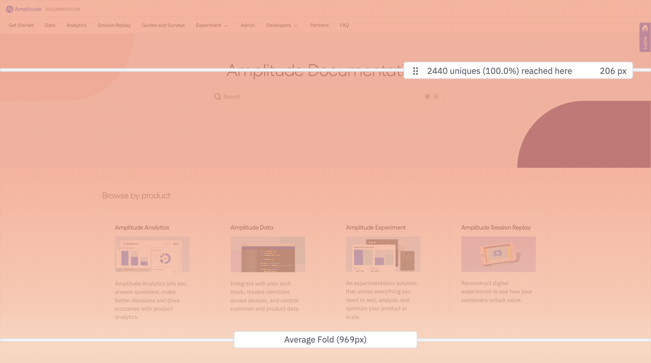
Task: Select the Session Replay nav item
Action: point(114,25)
